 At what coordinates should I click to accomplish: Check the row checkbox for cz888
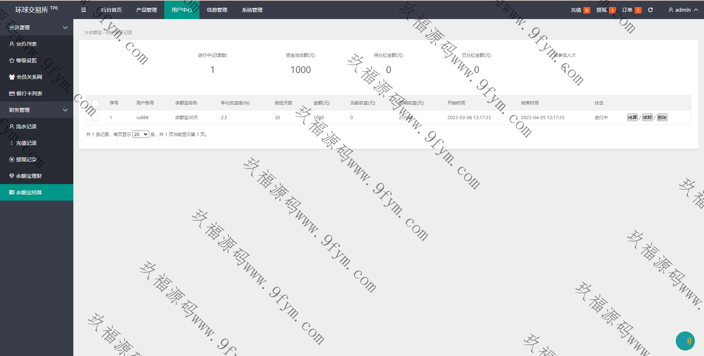pyautogui.click(x=95, y=118)
